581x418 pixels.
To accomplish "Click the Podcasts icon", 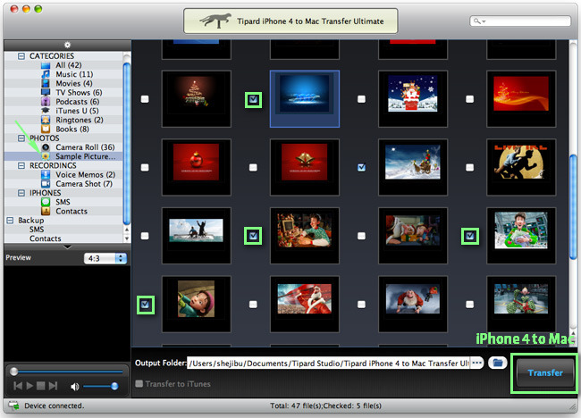I will (46, 102).
